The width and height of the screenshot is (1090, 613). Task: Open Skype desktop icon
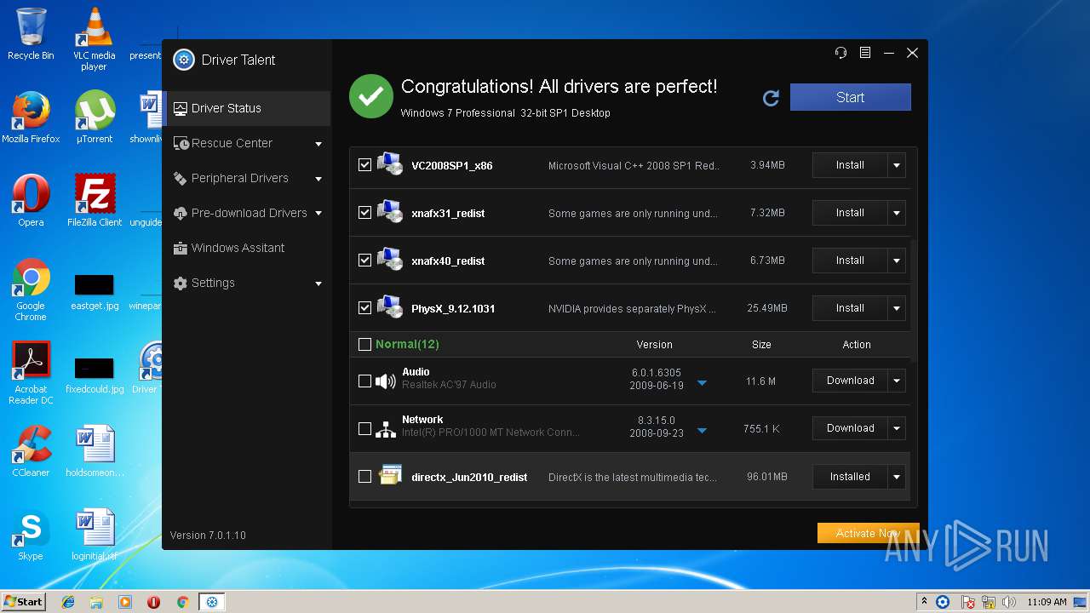tap(31, 535)
